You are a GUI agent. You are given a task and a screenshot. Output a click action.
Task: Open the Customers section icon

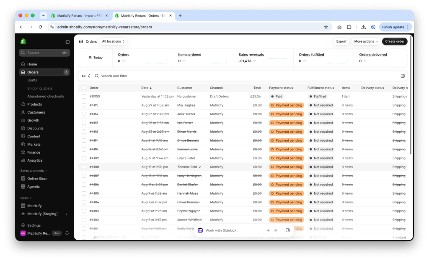pyautogui.click(x=23, y=112)
